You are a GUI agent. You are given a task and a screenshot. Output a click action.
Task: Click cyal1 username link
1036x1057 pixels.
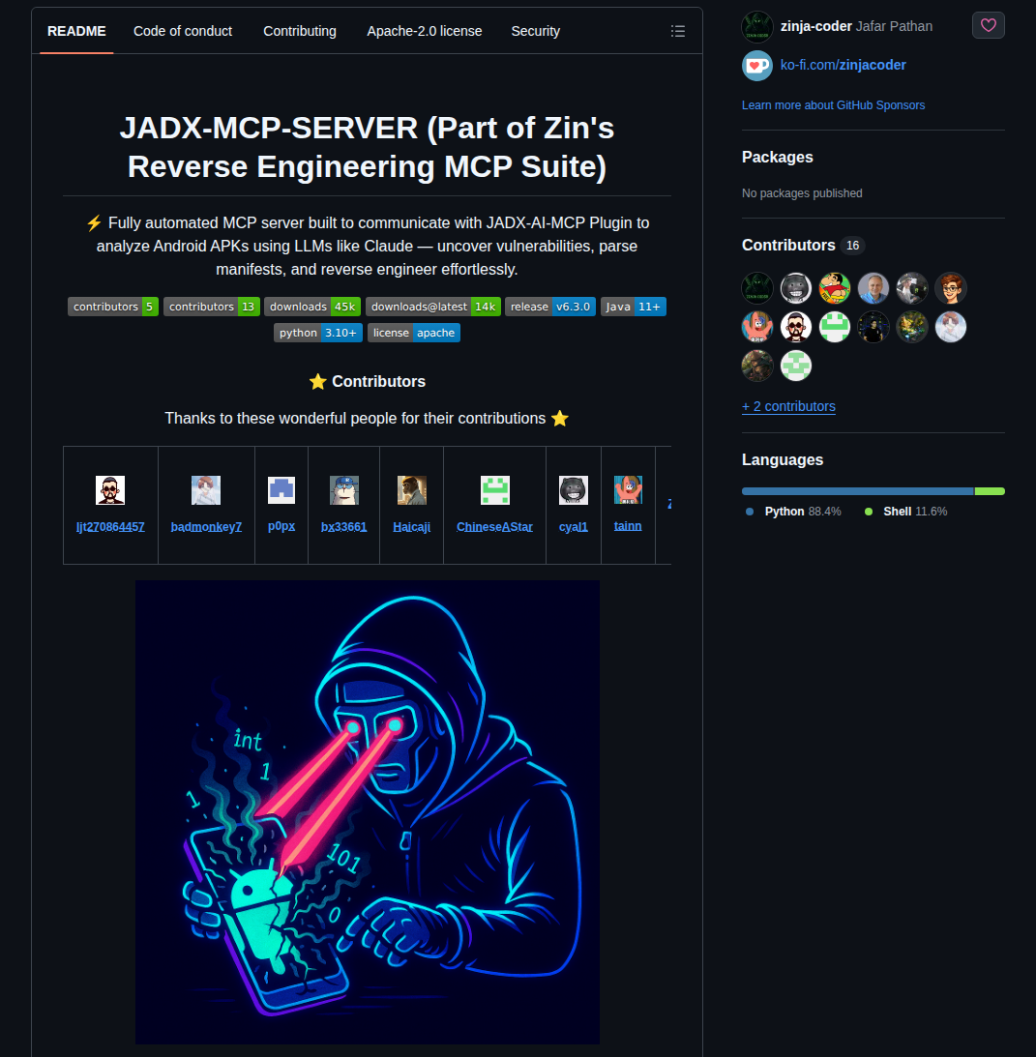coord(574,527)
